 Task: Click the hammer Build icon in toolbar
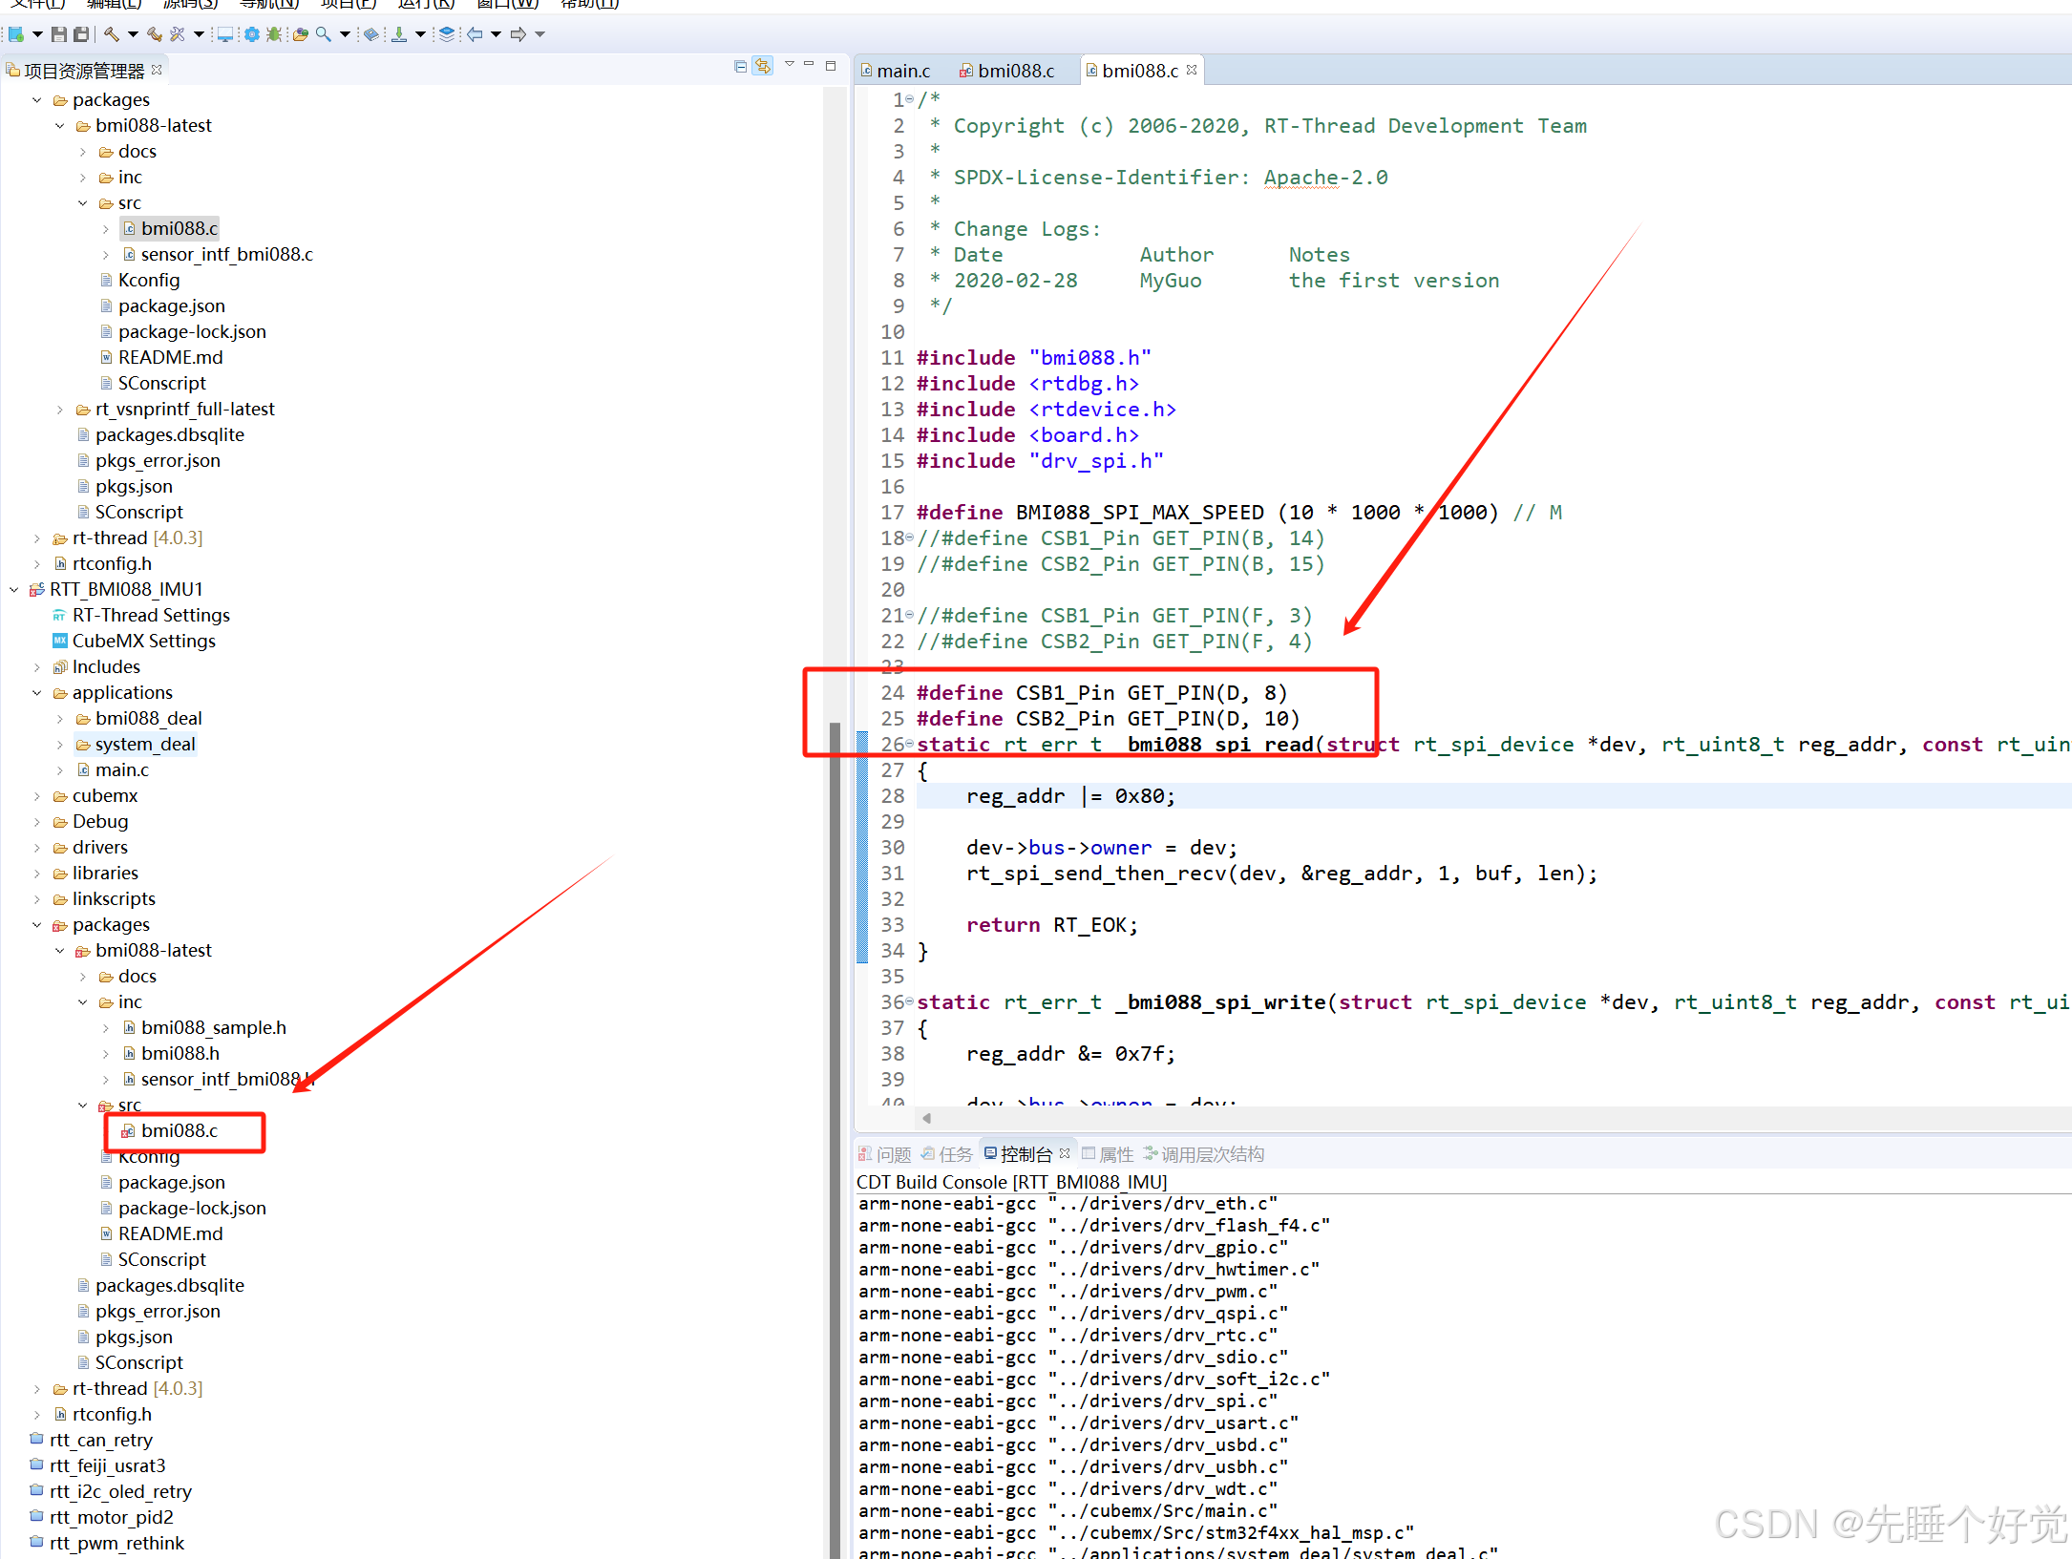[112, 34]
